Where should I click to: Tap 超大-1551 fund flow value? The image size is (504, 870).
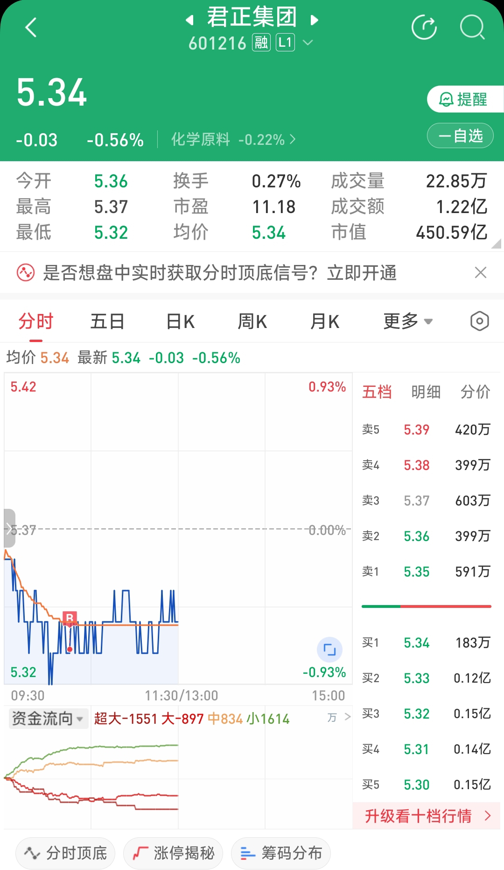(126, 719)
